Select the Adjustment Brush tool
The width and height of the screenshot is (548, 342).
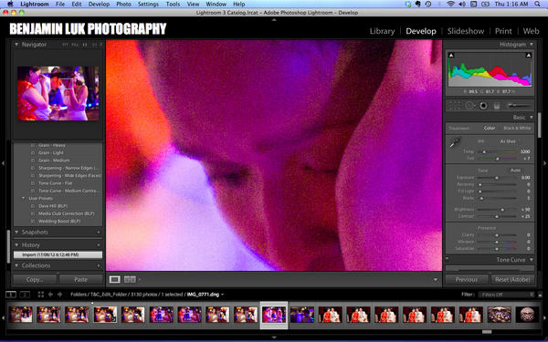click(519, 106)
